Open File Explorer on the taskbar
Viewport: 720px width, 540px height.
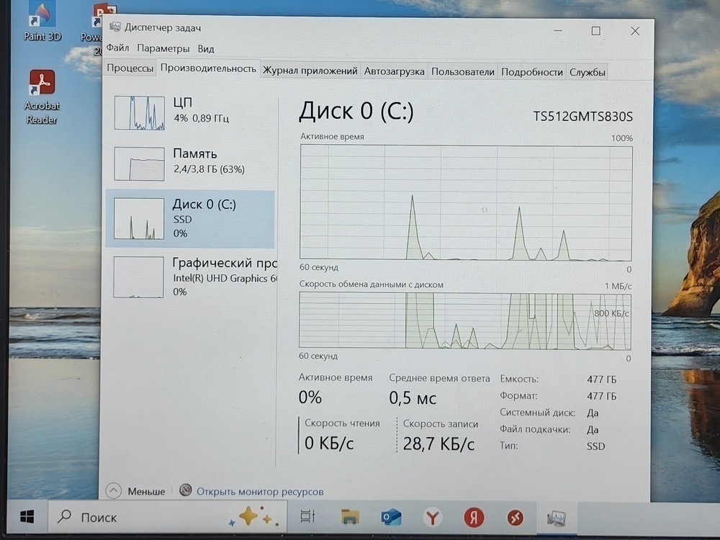click(348, 517)
